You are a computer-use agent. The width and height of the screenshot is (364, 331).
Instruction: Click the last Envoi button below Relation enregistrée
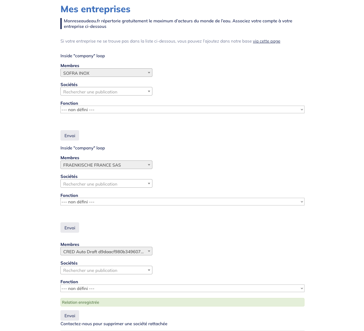70,315
